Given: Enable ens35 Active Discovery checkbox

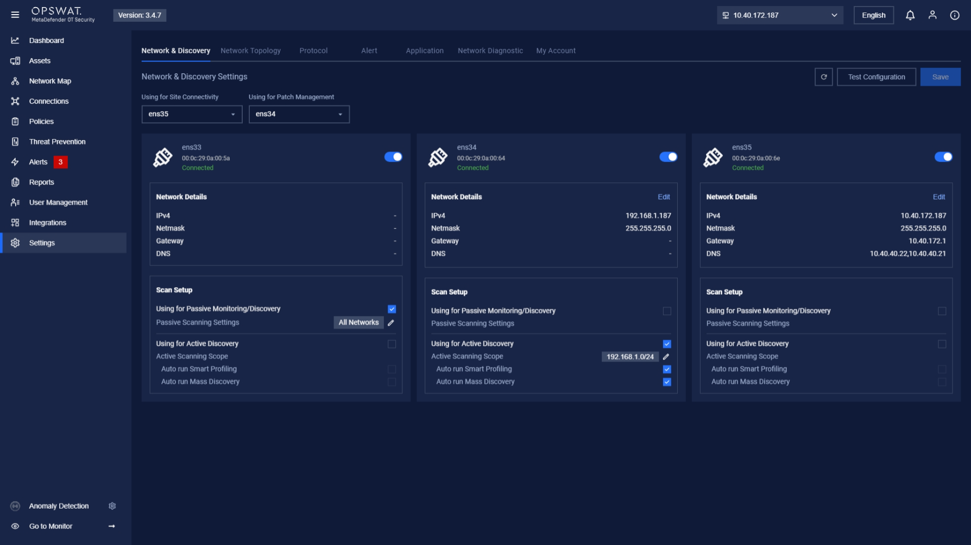Looking at the screenshot, I should point(942,344).
